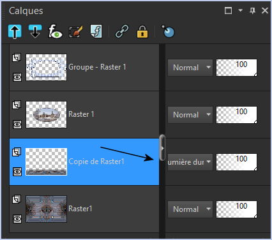The width and height of the screenshot is (272, 240).
Task: Click the move layer down icon
Action: tap(35, 31)
